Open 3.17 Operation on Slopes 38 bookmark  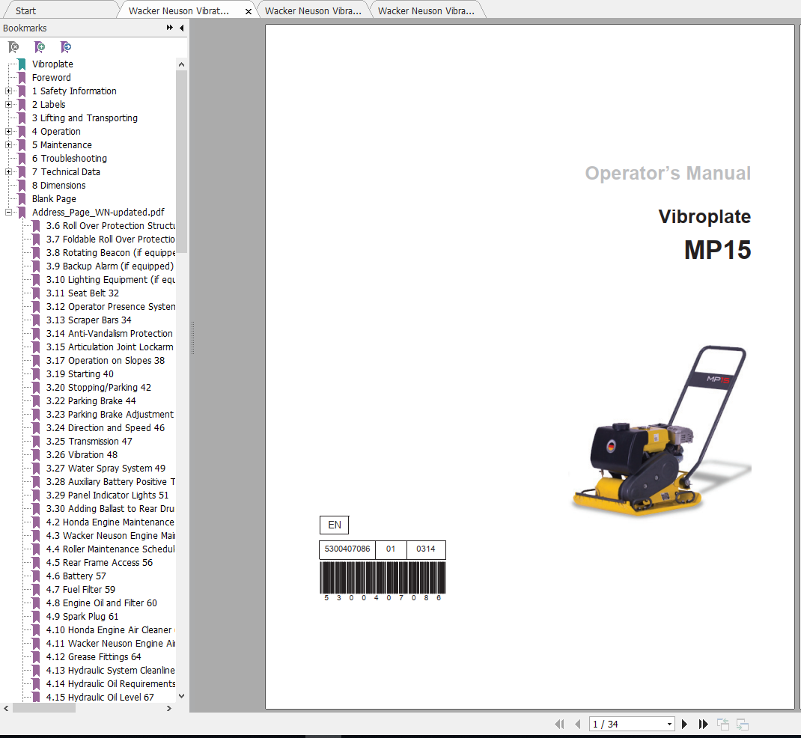pos(106,361)
